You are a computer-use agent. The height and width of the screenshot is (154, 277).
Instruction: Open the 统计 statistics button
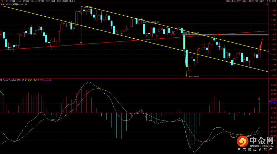[245, 1]
